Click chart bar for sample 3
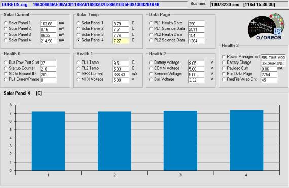 (x=180, y=141)
